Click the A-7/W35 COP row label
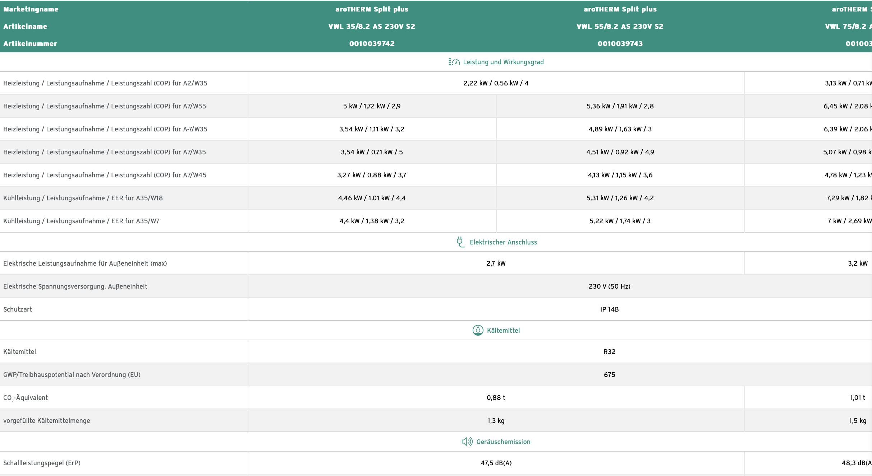The image size is (872, 476). 105,129
